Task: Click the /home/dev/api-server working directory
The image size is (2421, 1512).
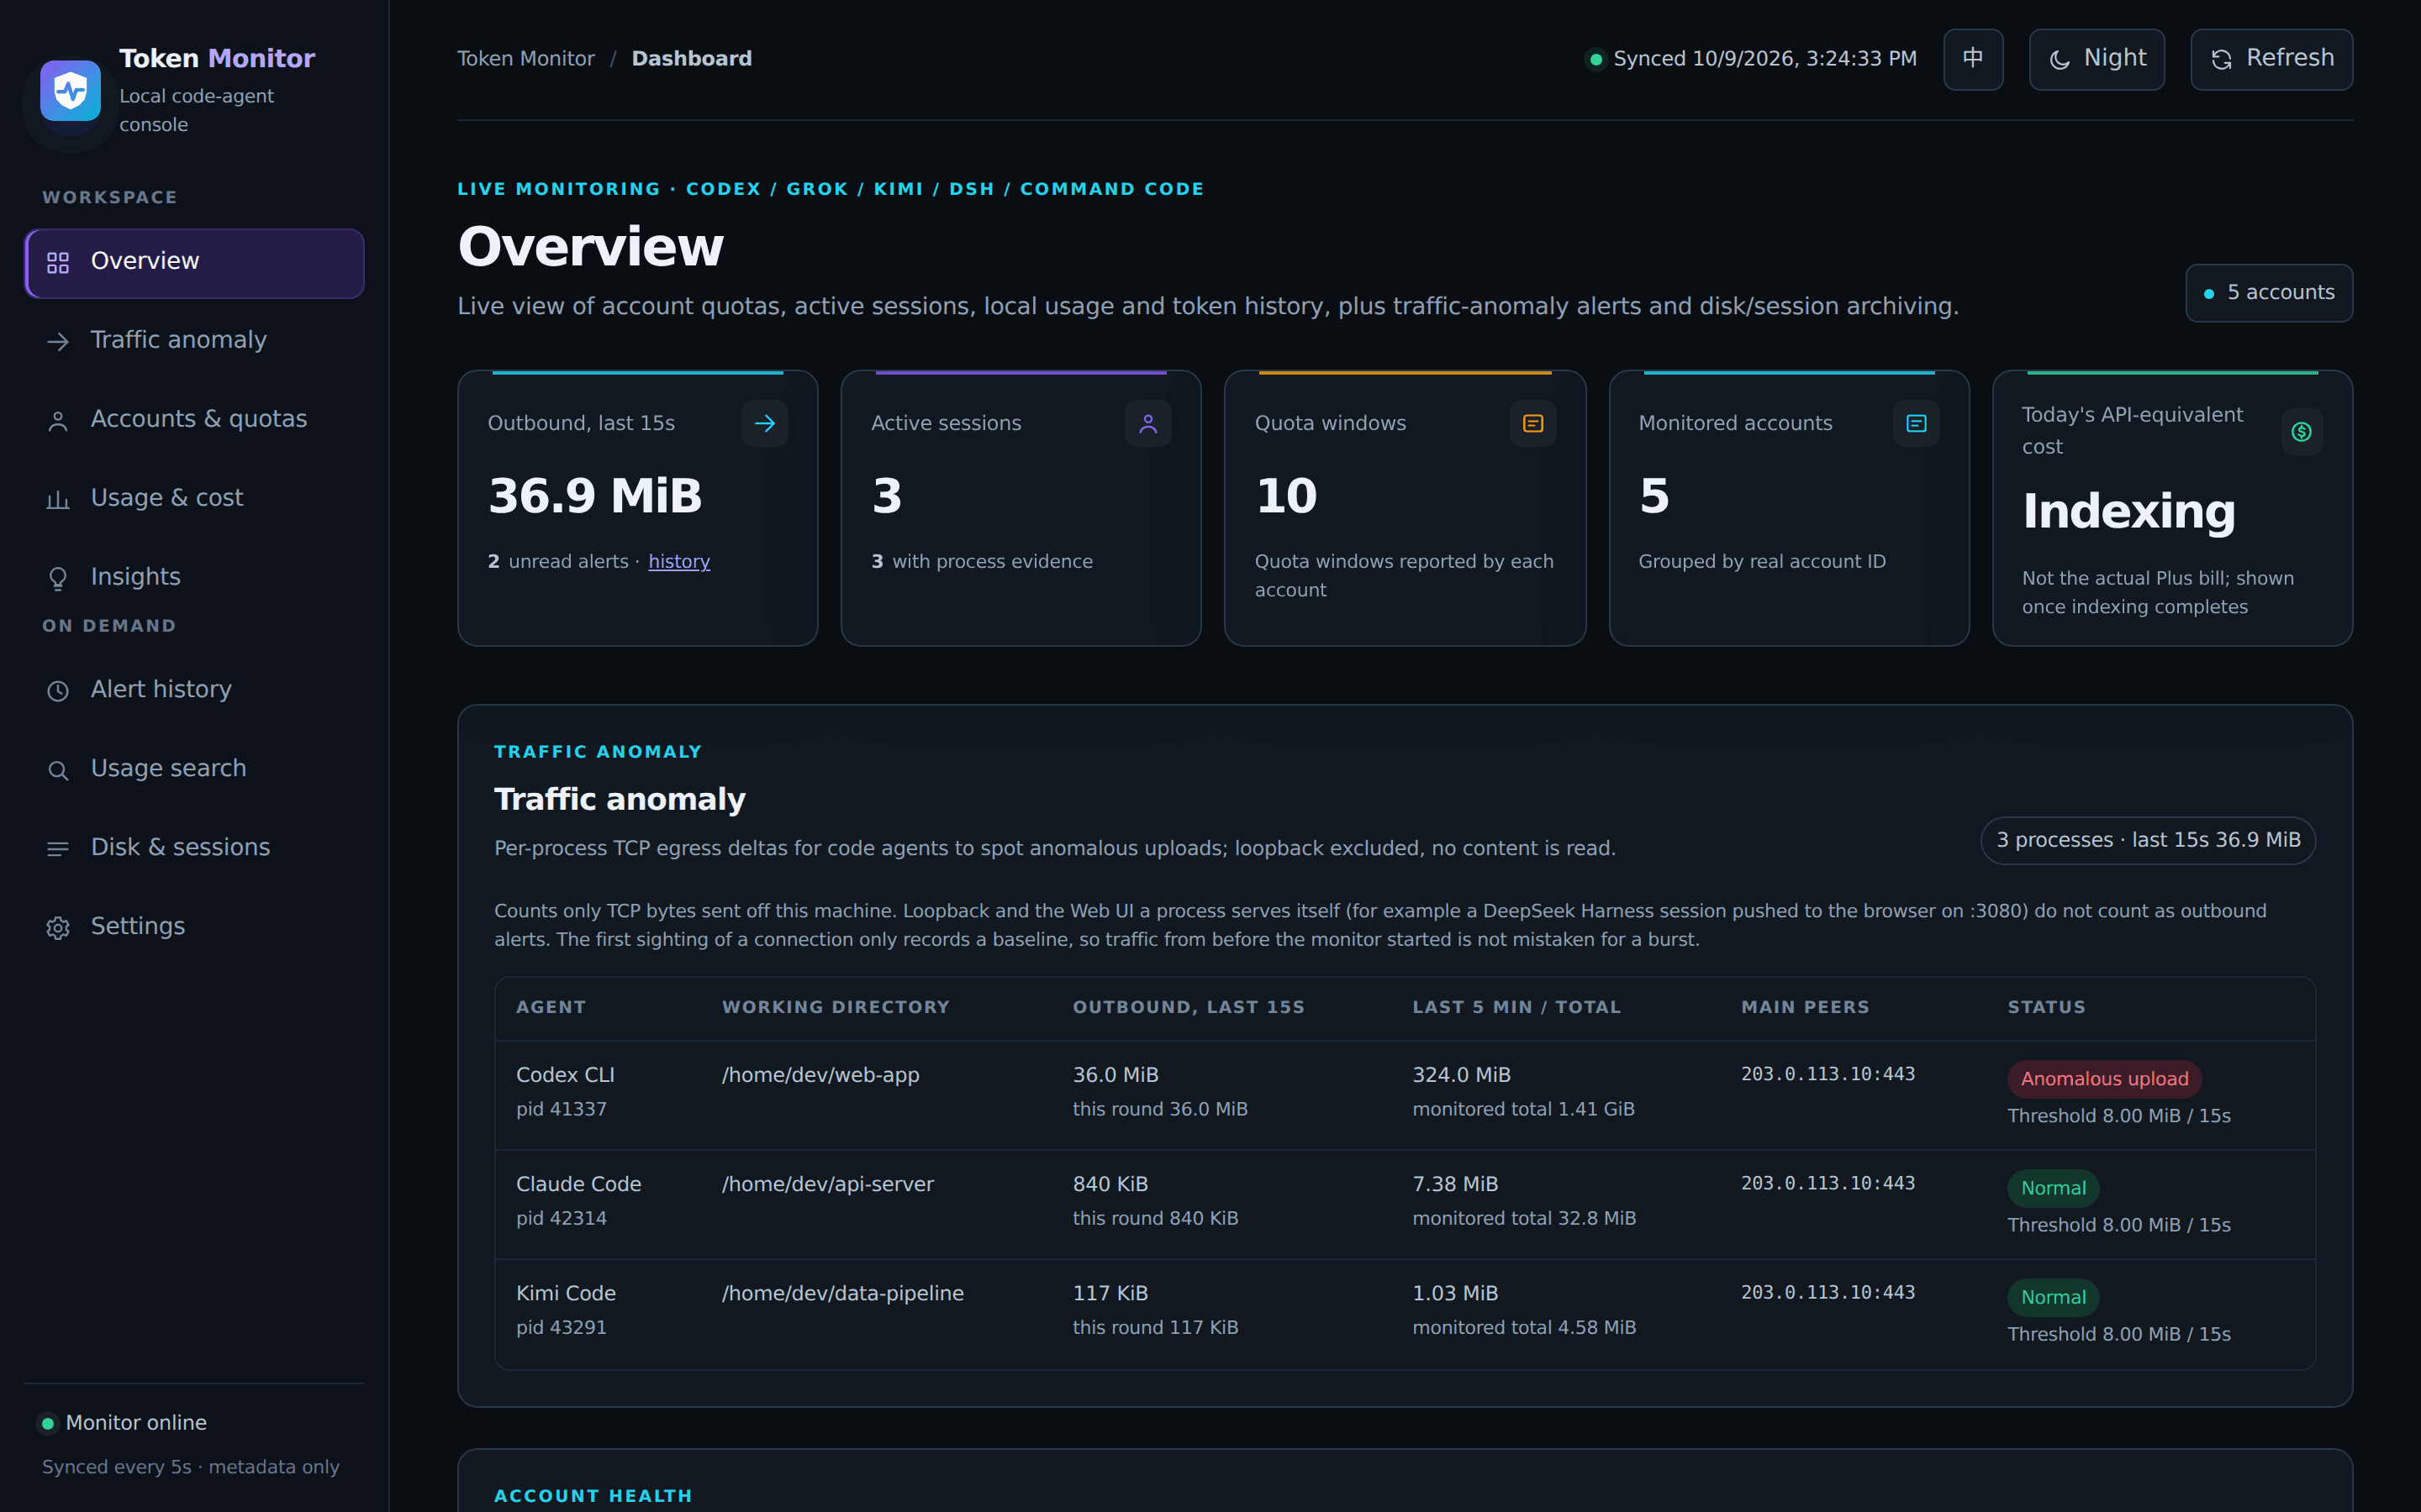Action: click(827, 1185)
